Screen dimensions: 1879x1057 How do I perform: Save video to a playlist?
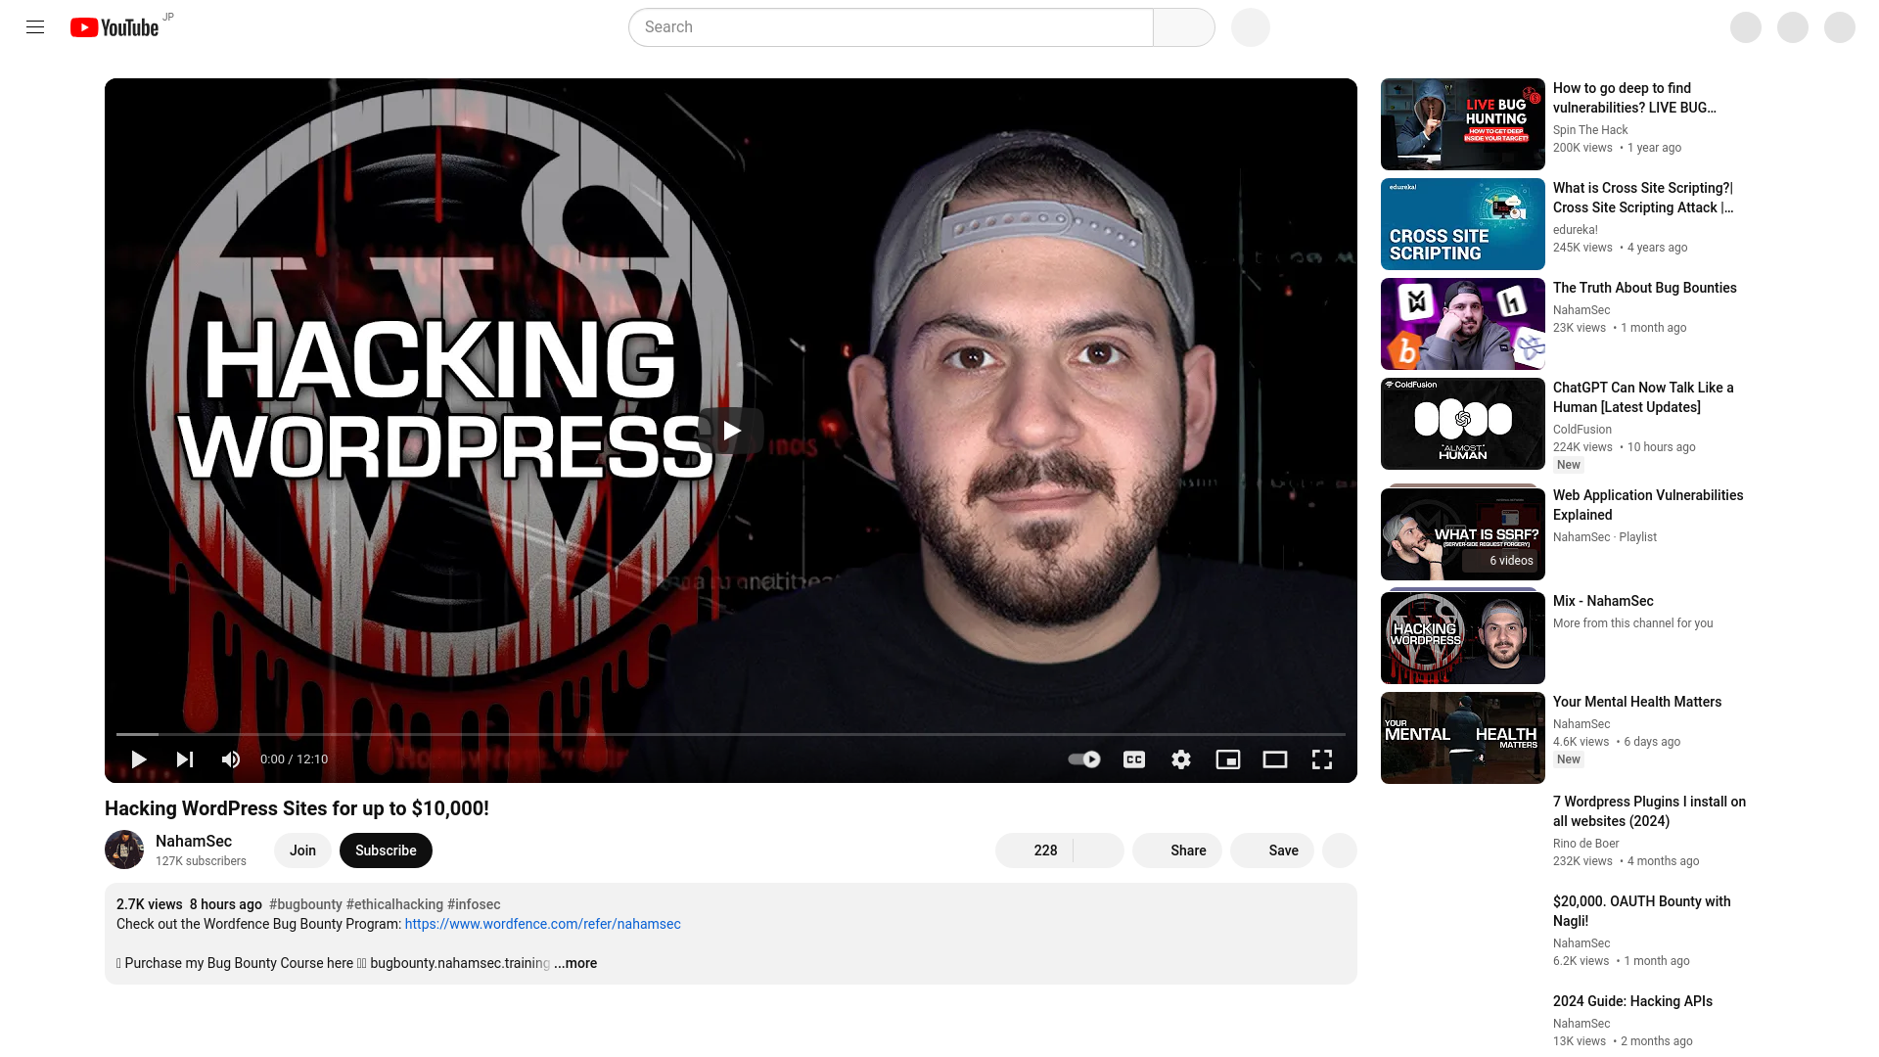coord(1272,850)
